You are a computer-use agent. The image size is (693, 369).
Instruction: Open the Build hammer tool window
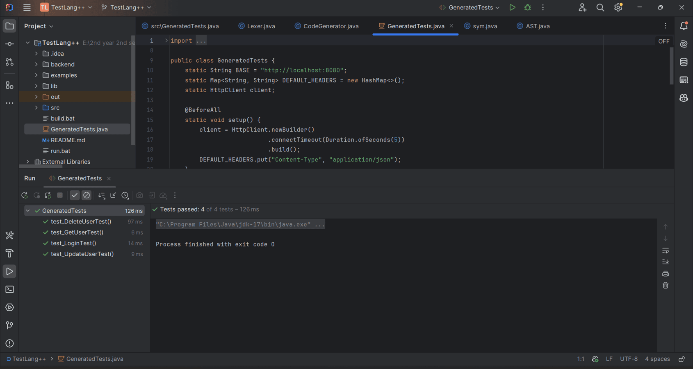point(9,253)
